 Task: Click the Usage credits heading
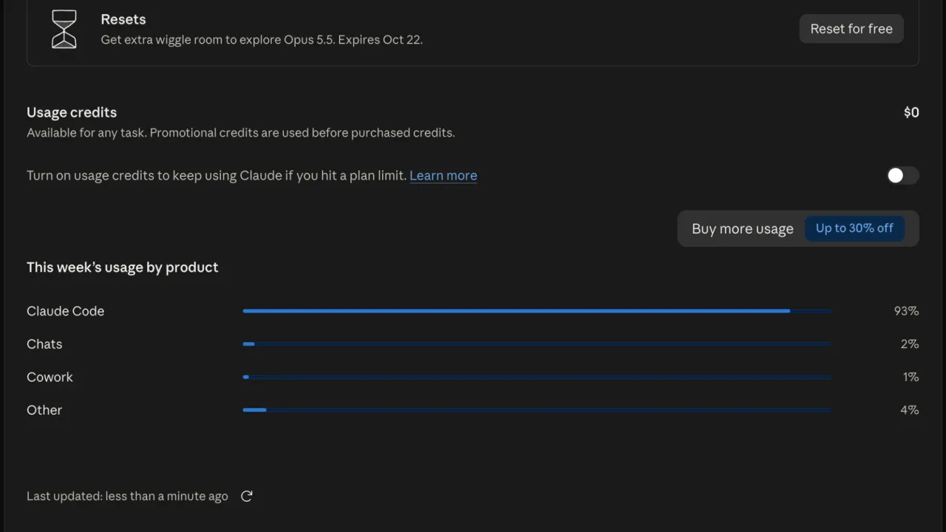pos(72,112)
